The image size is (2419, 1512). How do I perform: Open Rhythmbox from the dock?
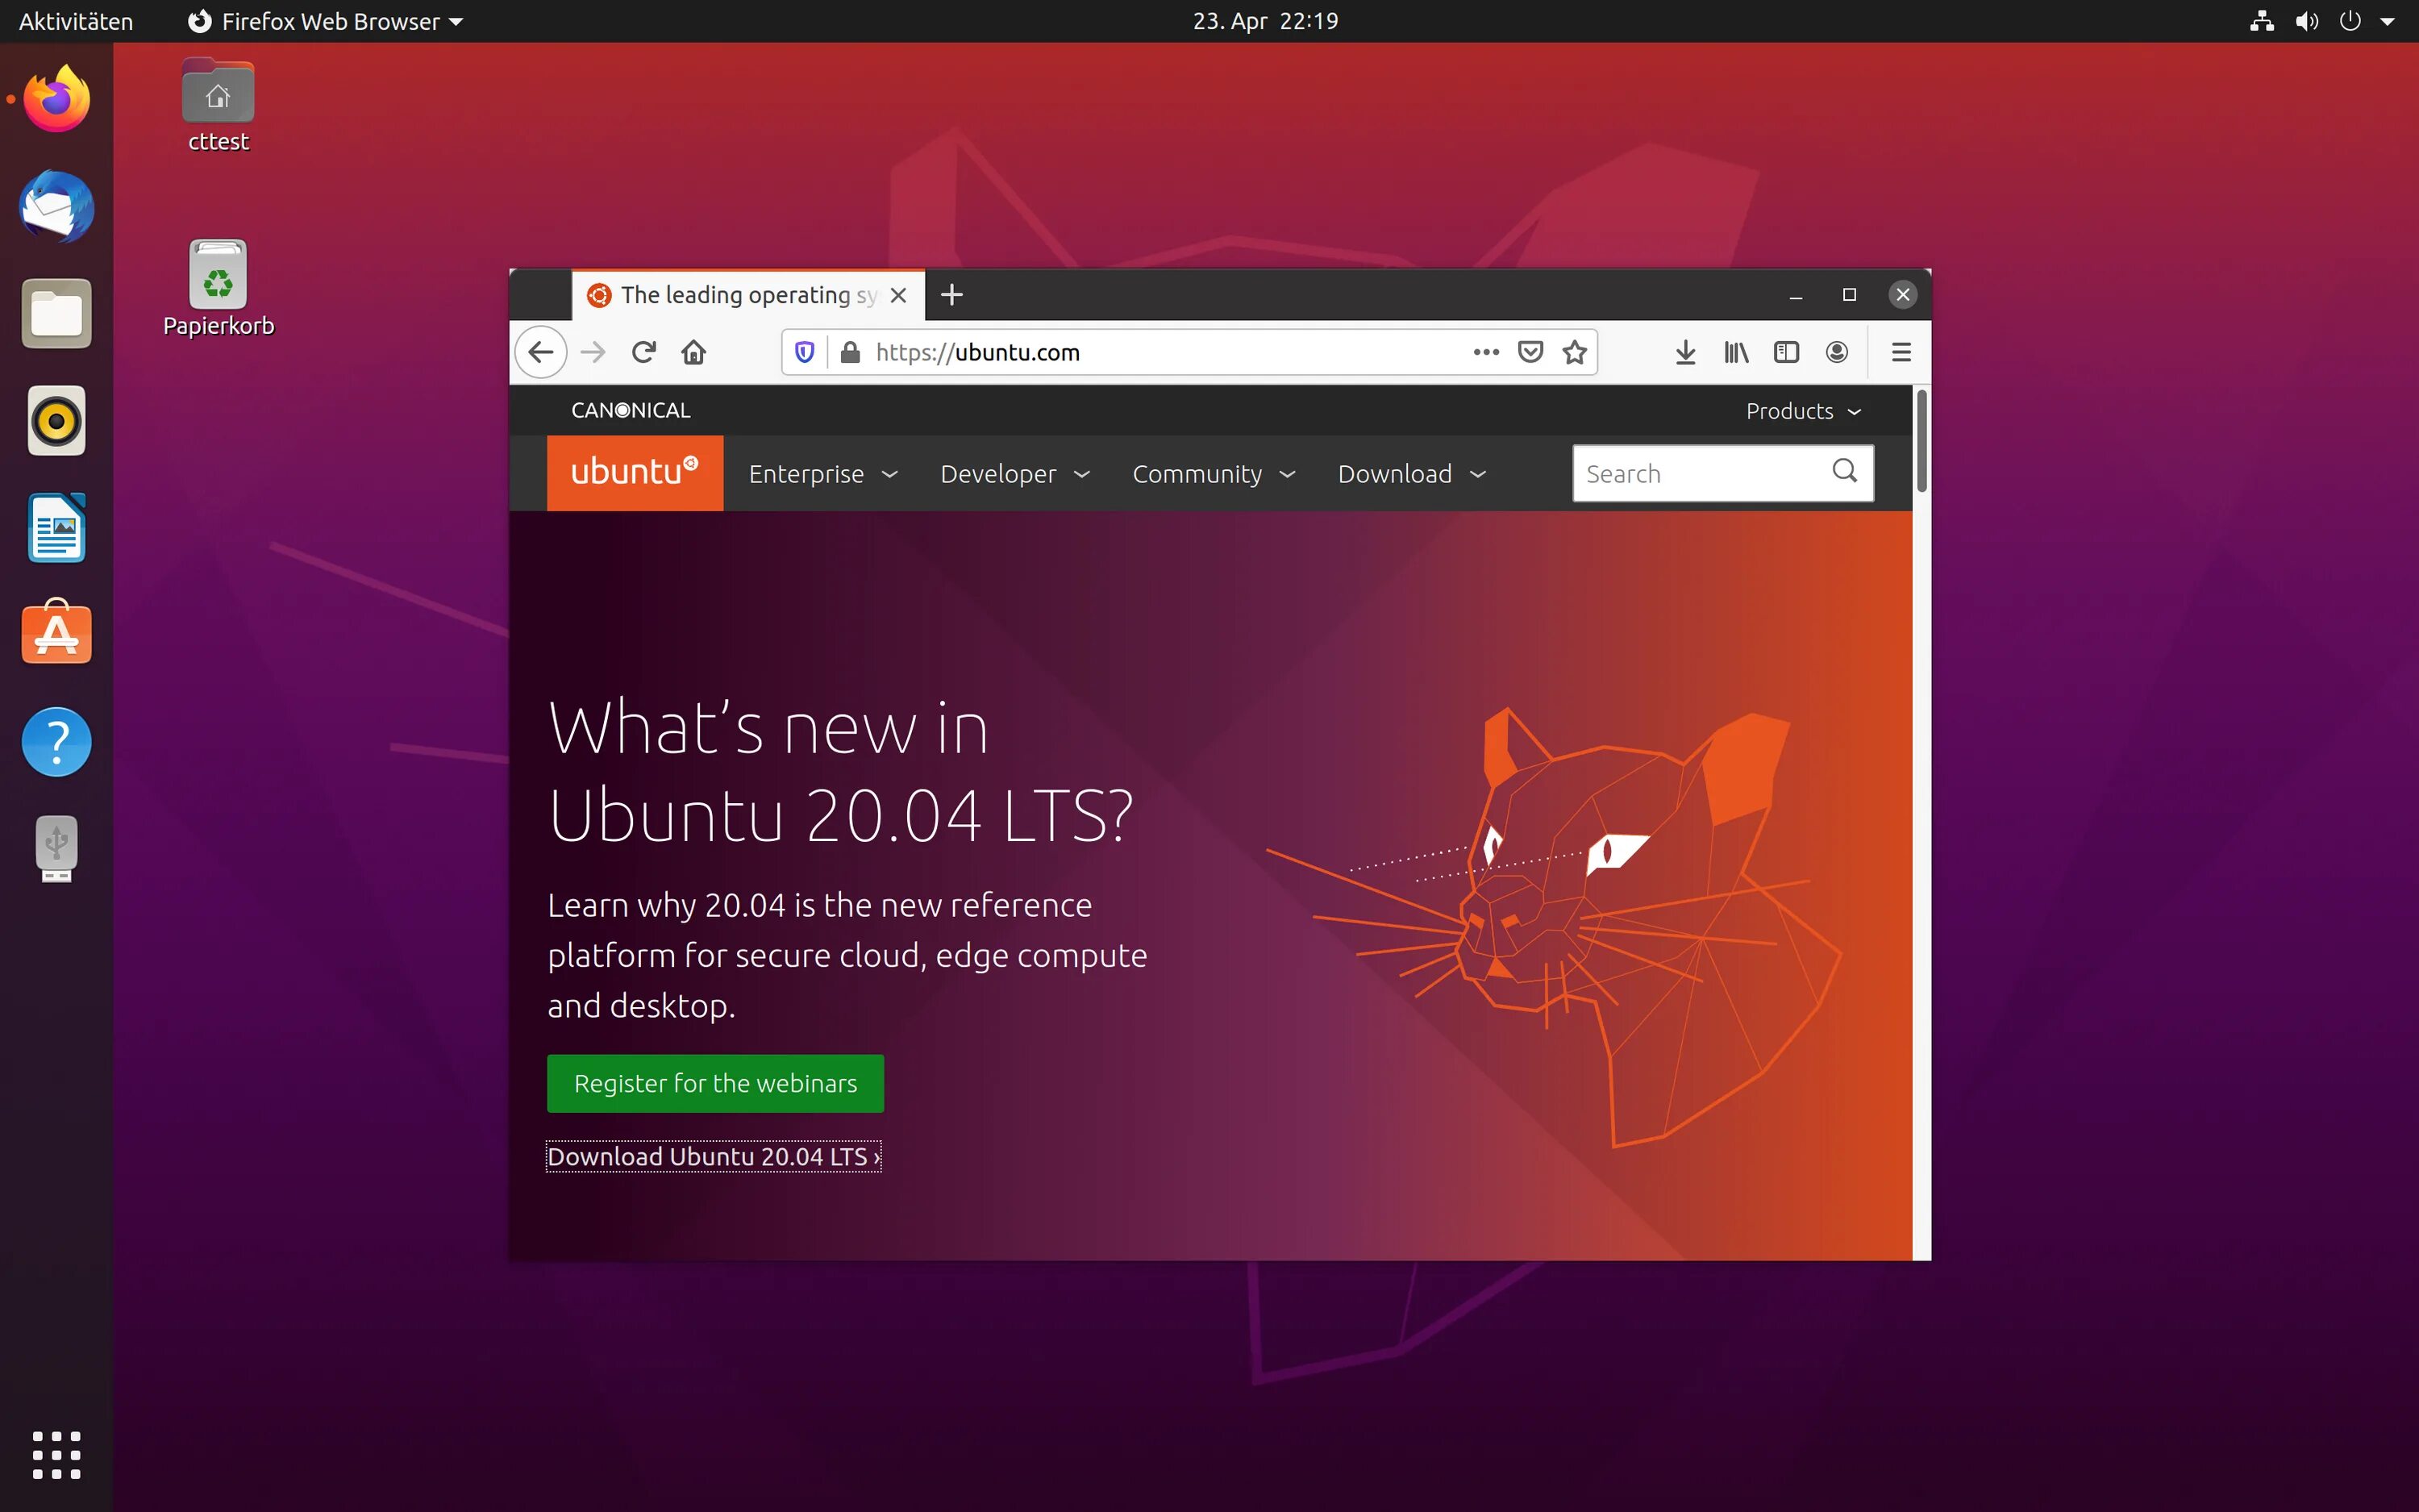[x=56, y=421]
